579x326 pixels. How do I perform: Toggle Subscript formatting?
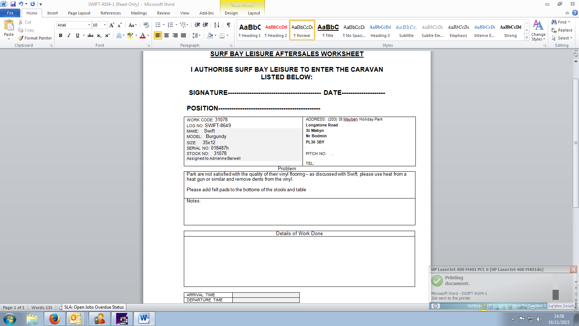tap(99, 35)
